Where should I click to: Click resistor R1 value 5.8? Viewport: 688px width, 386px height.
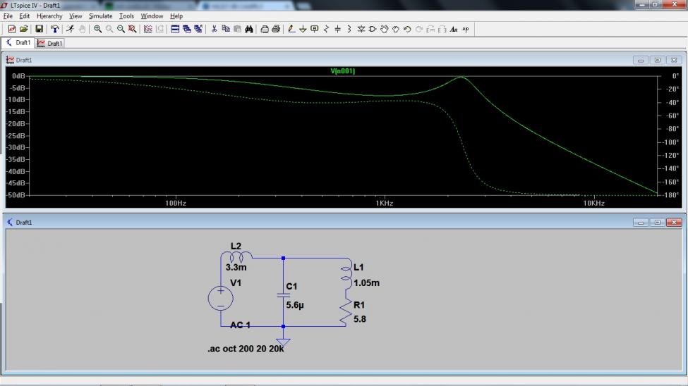tap(360, 319)
